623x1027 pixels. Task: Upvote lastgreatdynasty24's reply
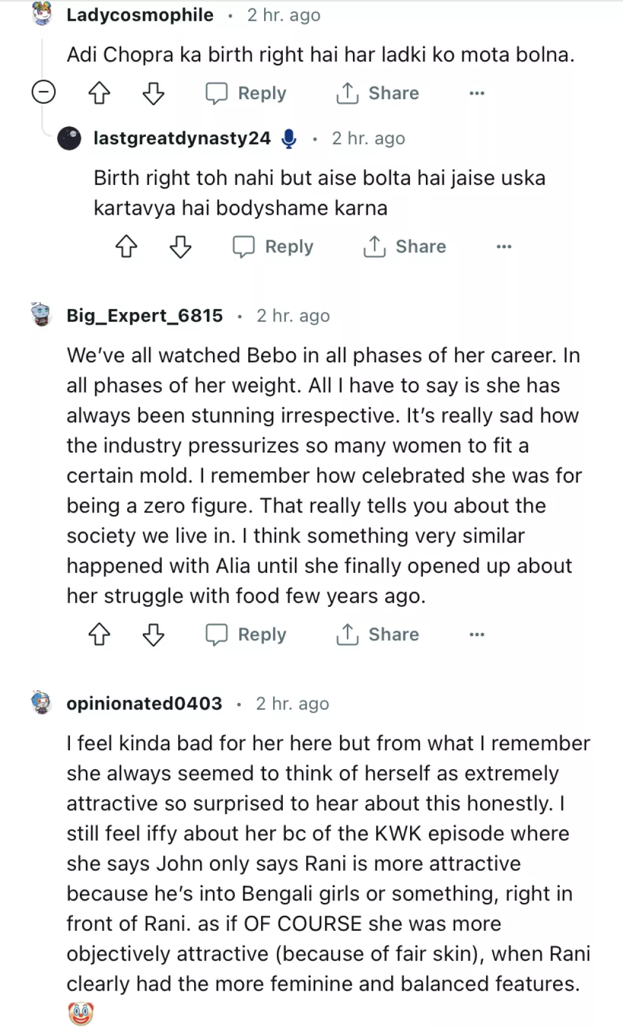(x=127, y=247)
